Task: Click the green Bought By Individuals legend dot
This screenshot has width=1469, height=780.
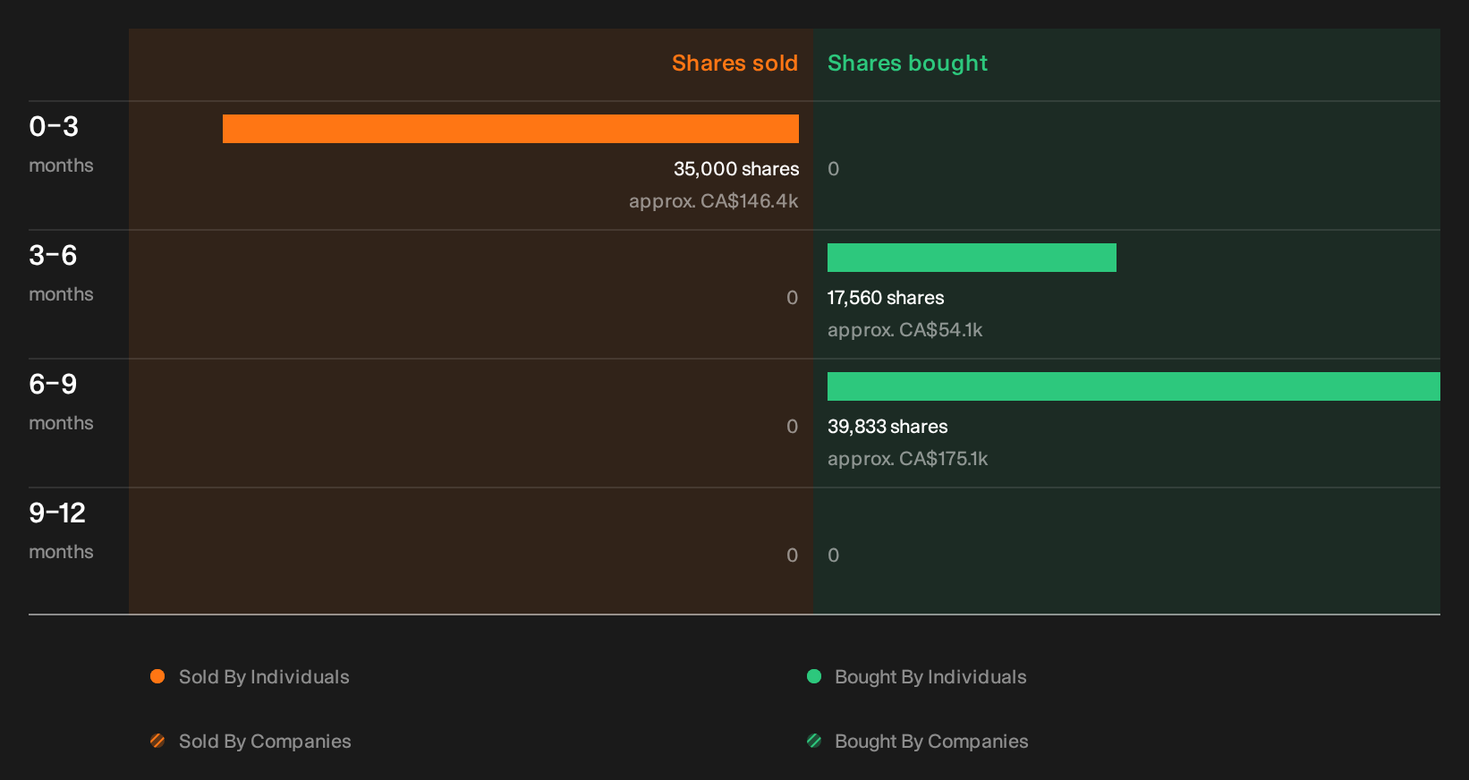Action: click(814, 676)
